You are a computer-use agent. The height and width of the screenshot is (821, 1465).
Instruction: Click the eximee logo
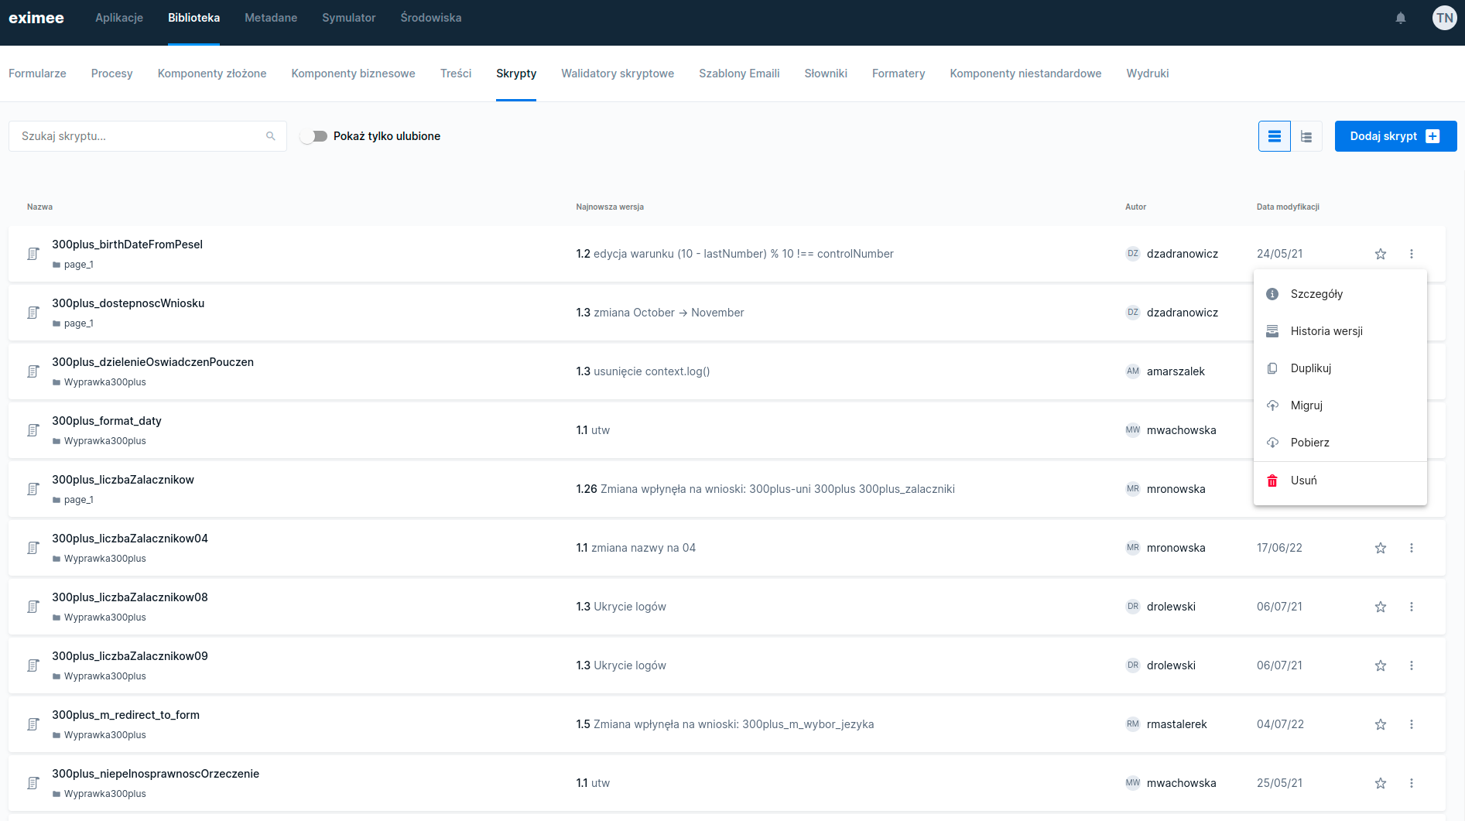(x=36, y=18)
